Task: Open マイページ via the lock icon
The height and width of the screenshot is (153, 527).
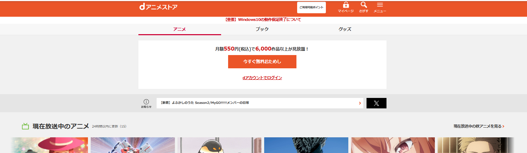Action: tap(345, 5)
